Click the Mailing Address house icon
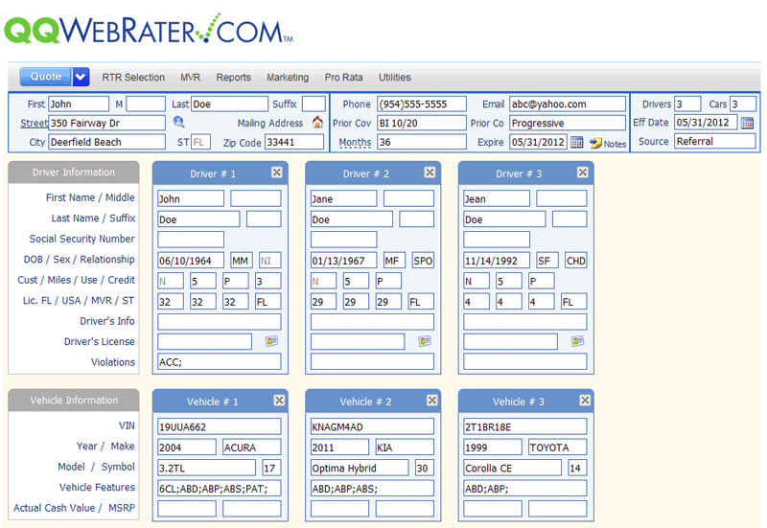767x528 pixels. 317,123
